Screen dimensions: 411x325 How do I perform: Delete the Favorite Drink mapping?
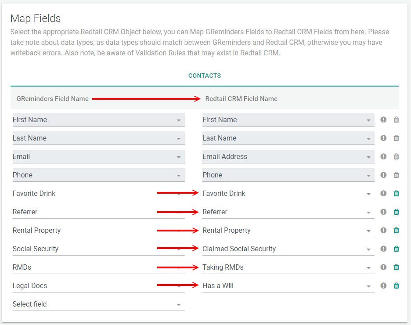point(397,193)
